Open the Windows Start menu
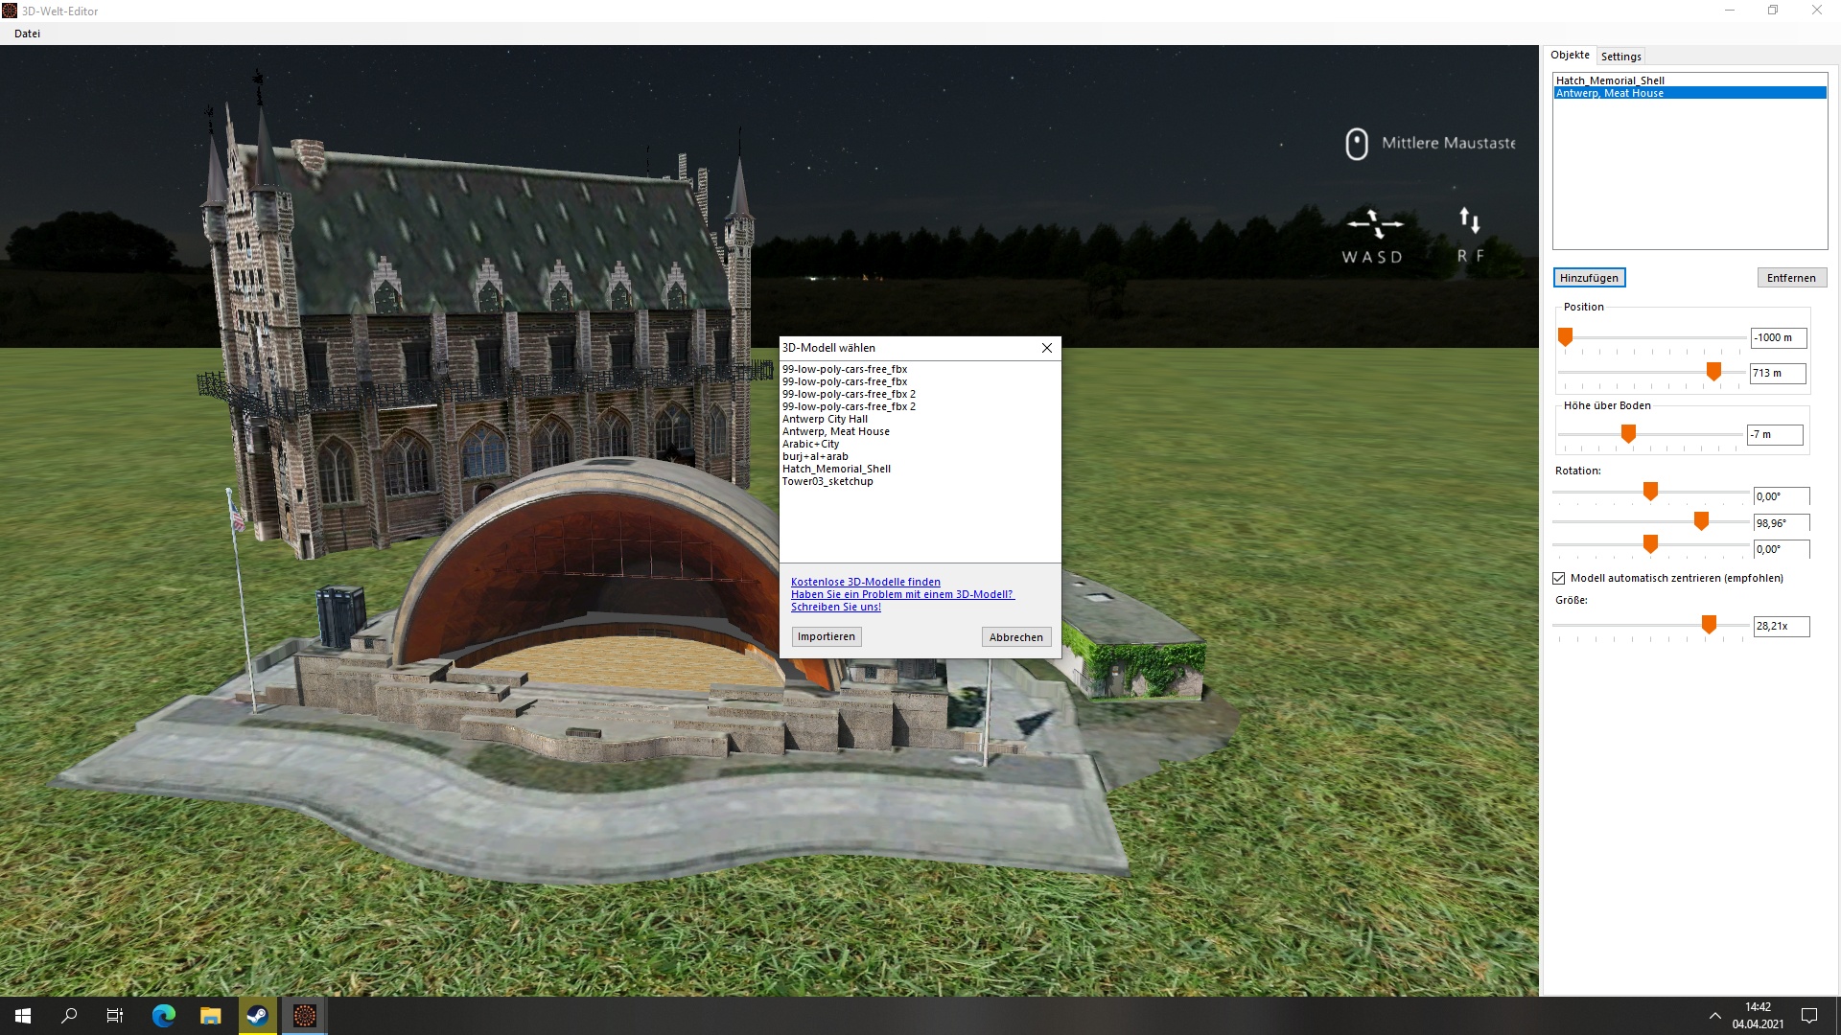Screen dimensions: 1841x1035 [23, 1016]
